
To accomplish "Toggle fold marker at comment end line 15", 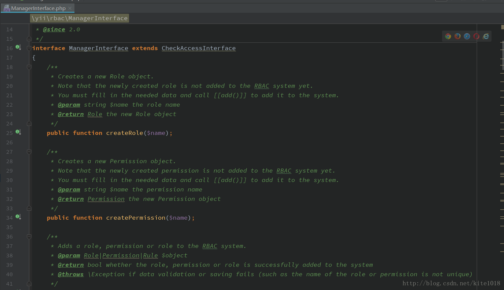I will pos(29,39).
